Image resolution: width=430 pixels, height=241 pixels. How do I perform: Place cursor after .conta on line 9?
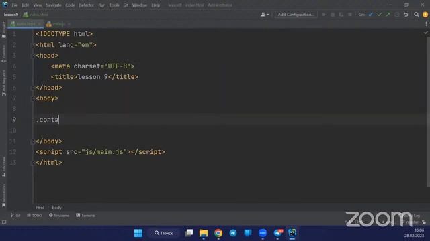point(58,120)
